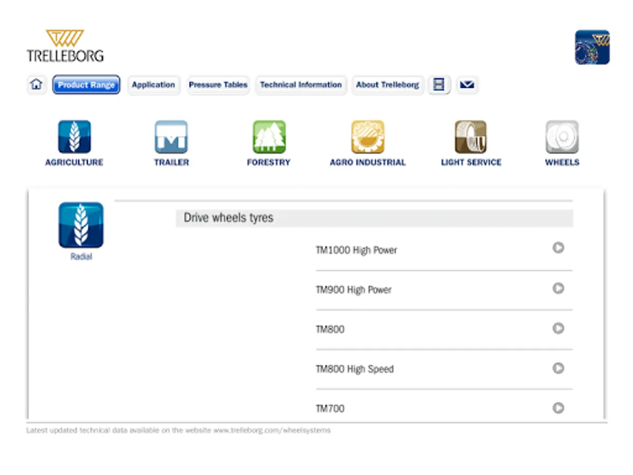
Task: Open the mail envelope icon
Action: (467, 84)
